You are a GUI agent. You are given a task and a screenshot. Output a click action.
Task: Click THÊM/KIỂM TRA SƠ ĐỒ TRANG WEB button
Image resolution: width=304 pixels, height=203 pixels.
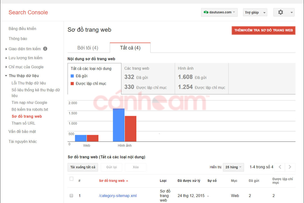click(x=263, y=30)
